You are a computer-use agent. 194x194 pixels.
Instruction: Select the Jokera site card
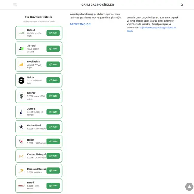(x=39, y=112)
